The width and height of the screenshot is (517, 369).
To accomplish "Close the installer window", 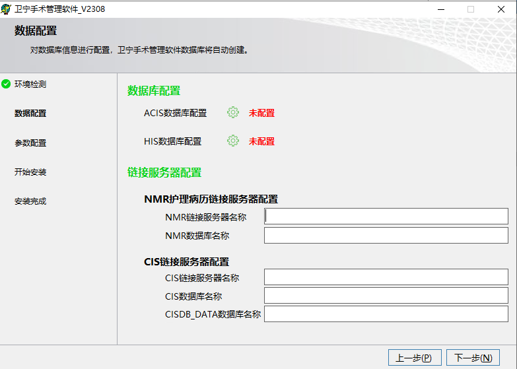I will tap(501, 9).
